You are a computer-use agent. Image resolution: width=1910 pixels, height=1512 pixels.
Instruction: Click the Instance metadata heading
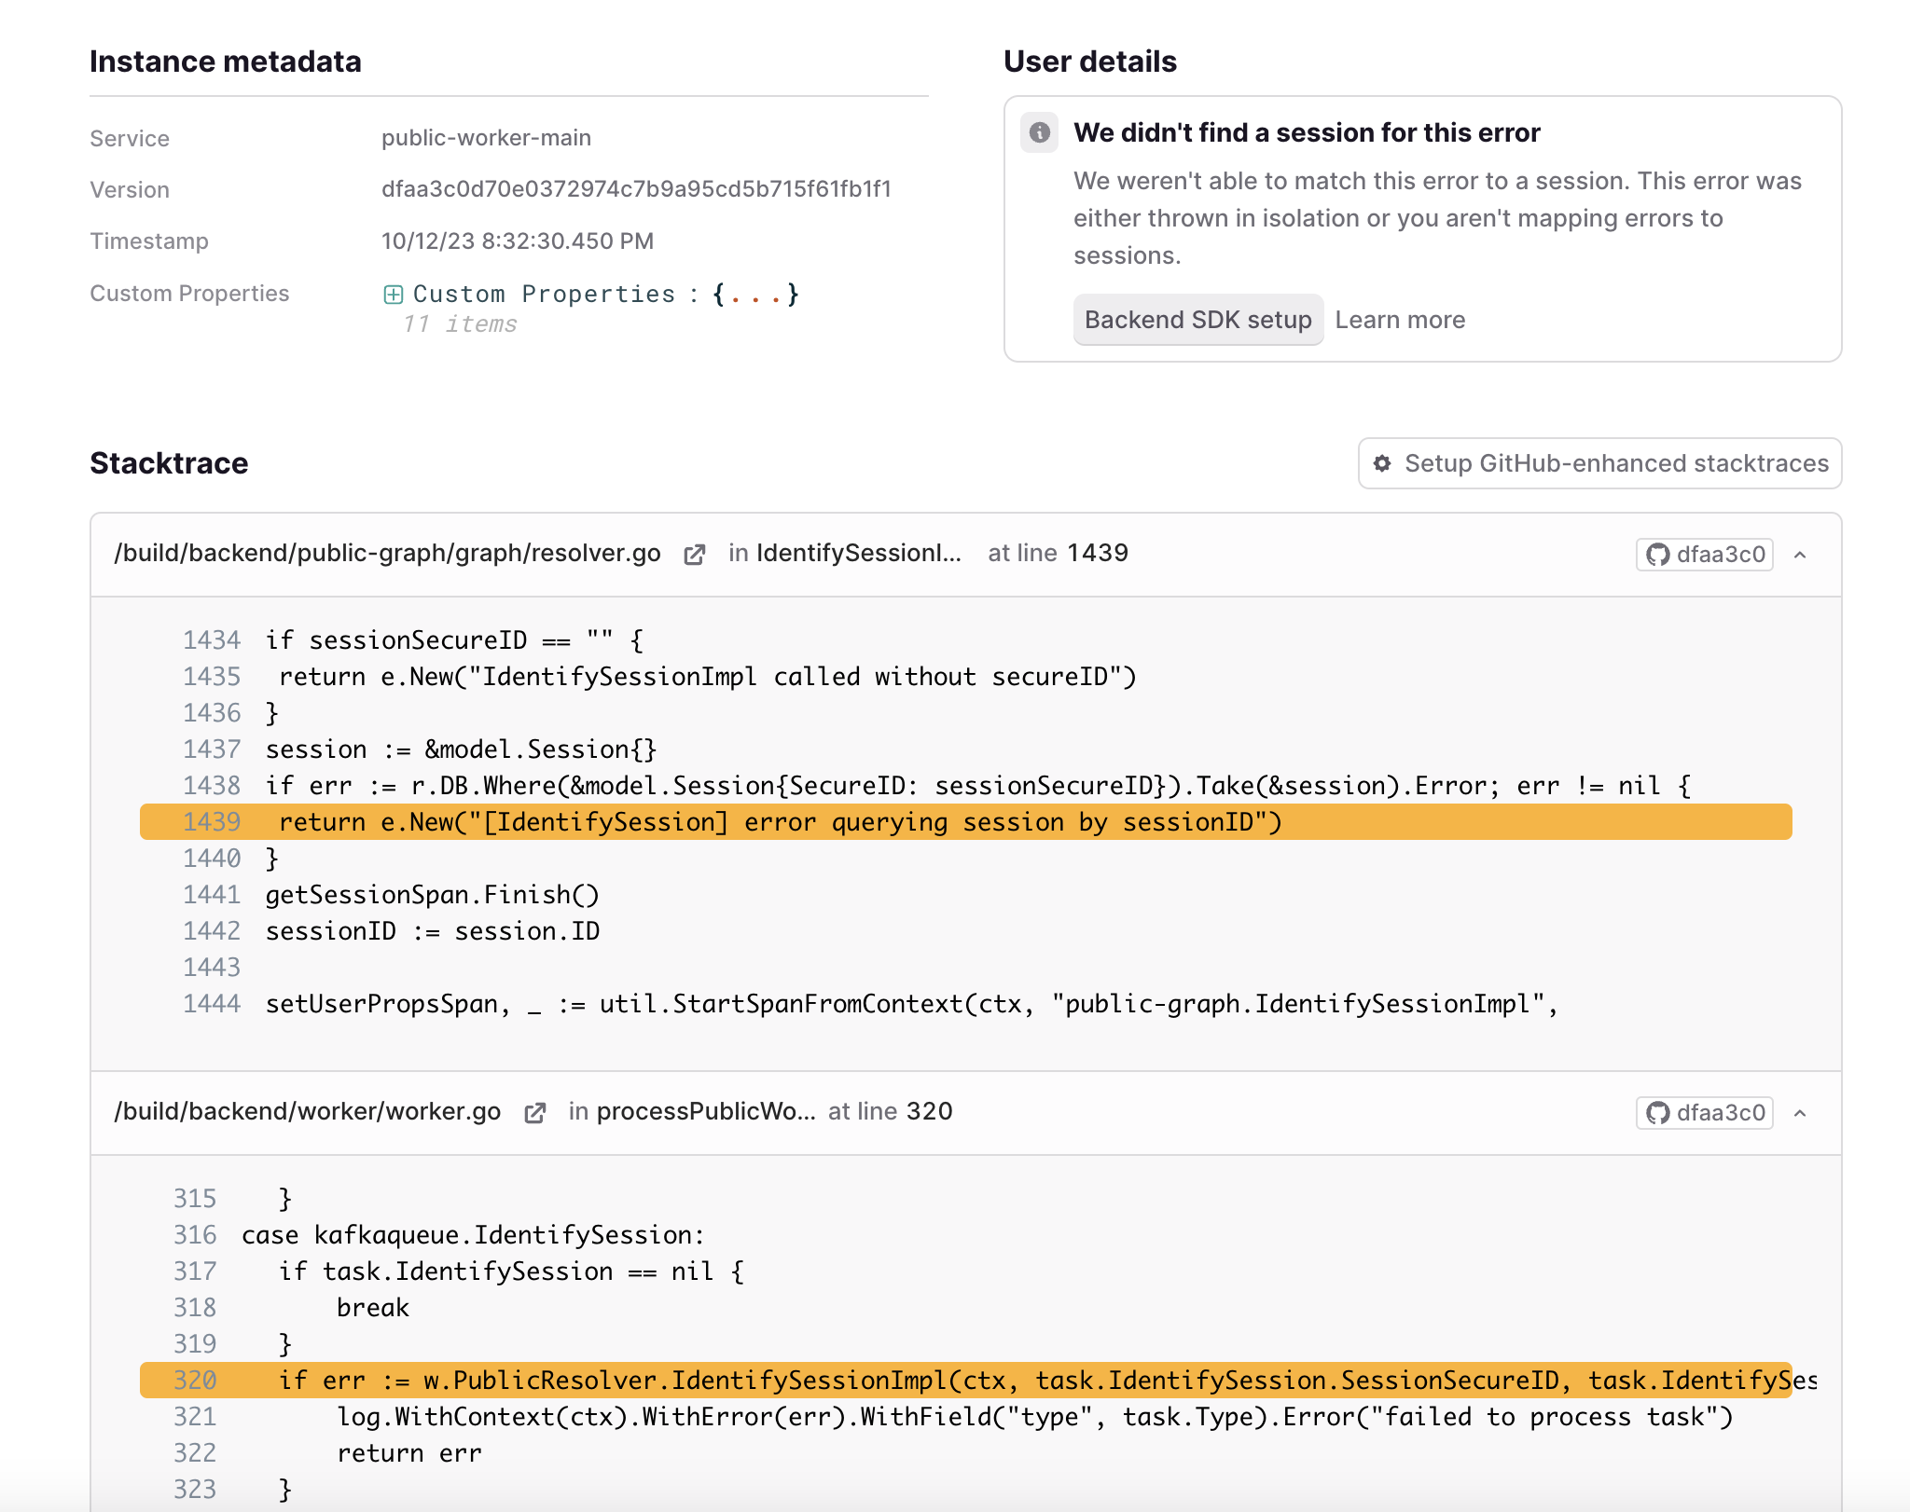(x=226, y=62)
